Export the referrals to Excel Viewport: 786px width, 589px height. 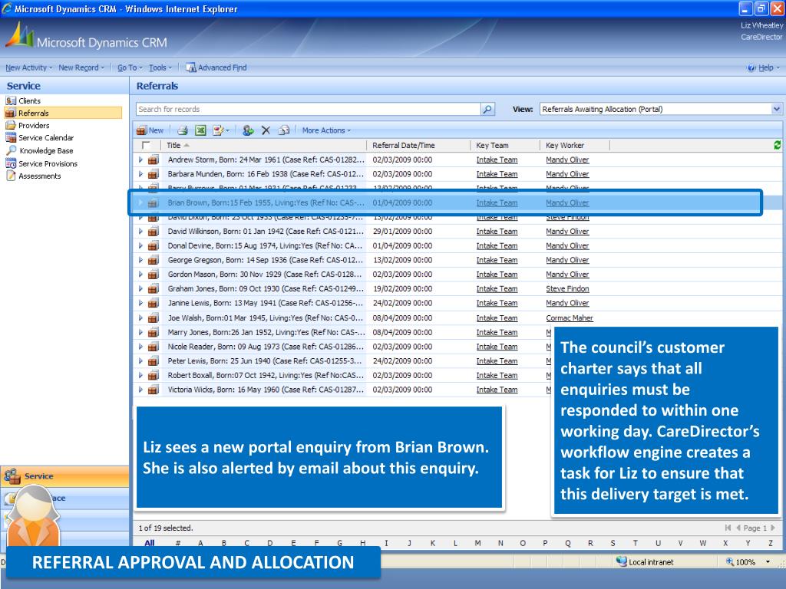pyautogui.click(x=200, y=130)
